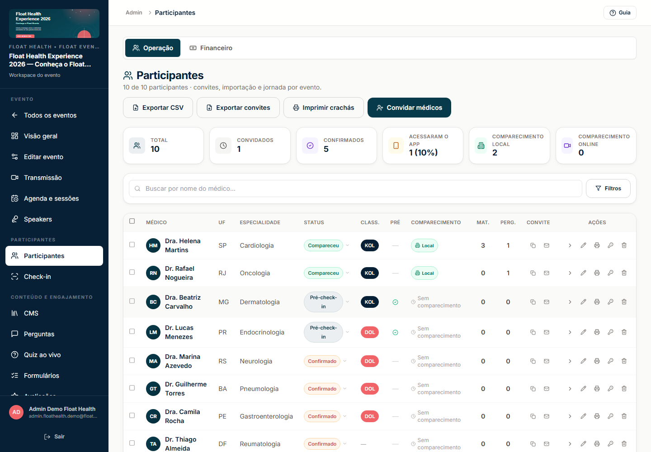Select all participants with header checkbox
651x452 pixels.
click(x=132, y=221)
